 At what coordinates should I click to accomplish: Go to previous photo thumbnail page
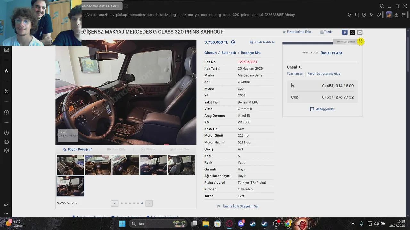pos(115,203)
